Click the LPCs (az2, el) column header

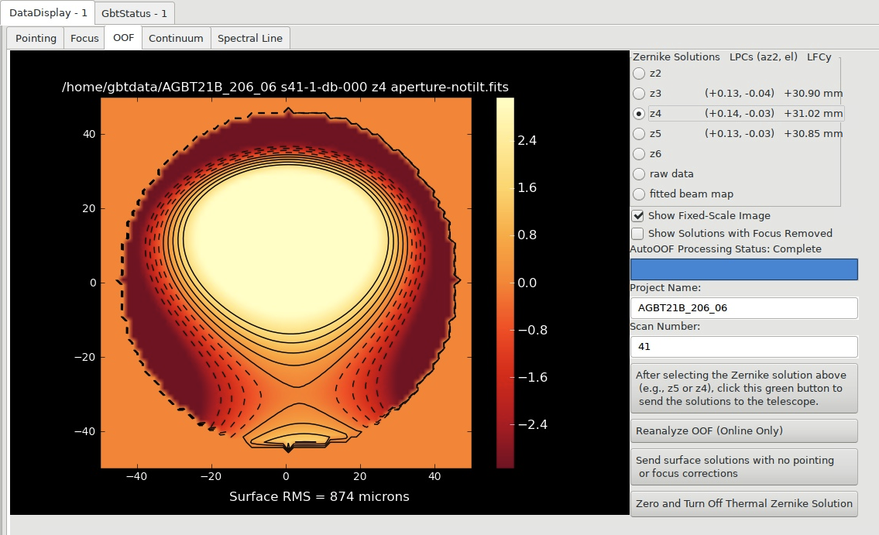763,57
